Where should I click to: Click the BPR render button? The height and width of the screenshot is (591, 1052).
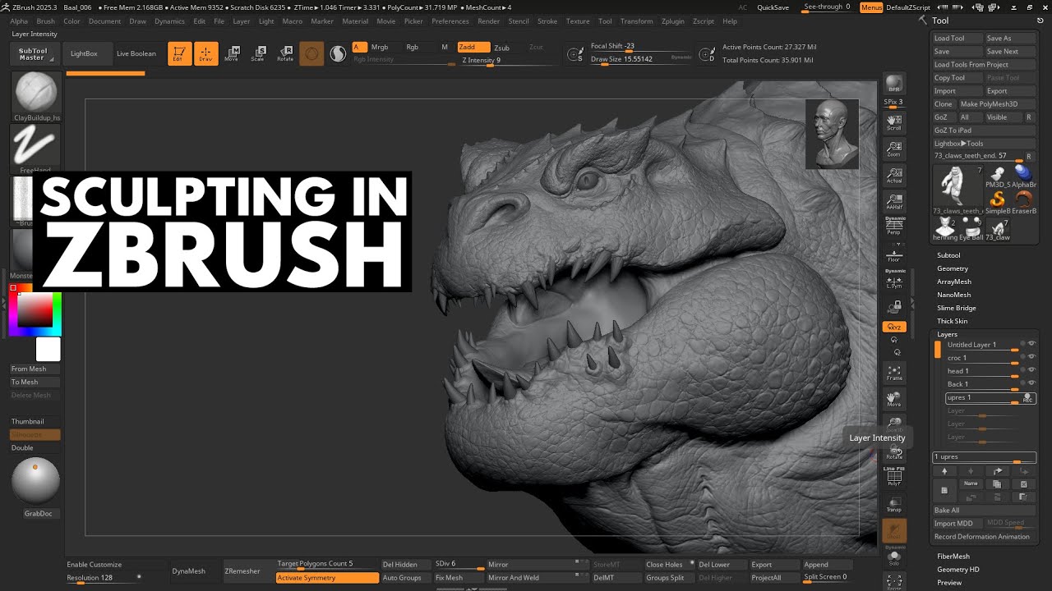pyautogui.click(x=893, y=84)
